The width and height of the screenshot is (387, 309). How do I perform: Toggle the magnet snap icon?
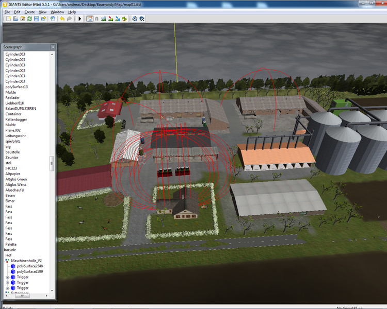coord(97,19)
